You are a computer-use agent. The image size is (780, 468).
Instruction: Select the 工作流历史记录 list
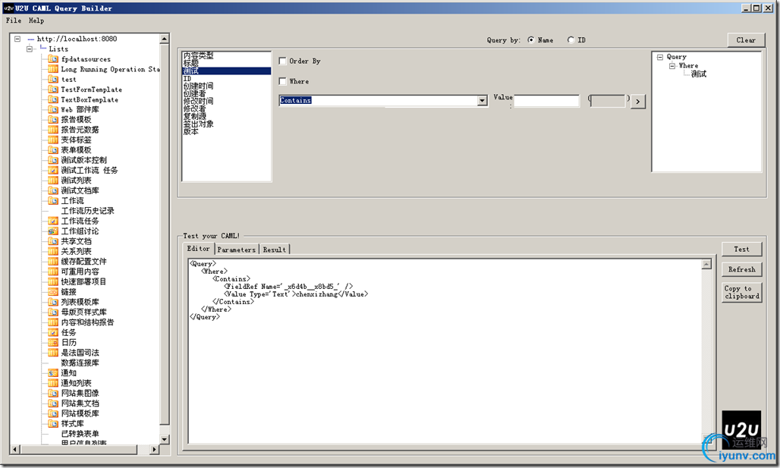point(87,211)
